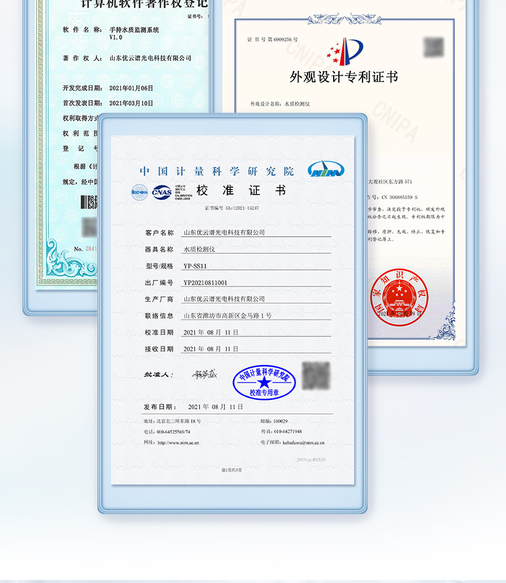This screenshot has width=506, height=583.
Task: Click the blue oval calibration stamp
Action: coord(264,382)
